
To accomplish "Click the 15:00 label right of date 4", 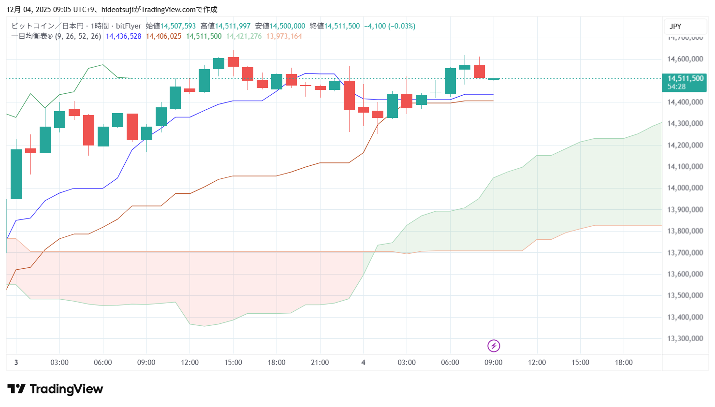I will coord(580,363).
